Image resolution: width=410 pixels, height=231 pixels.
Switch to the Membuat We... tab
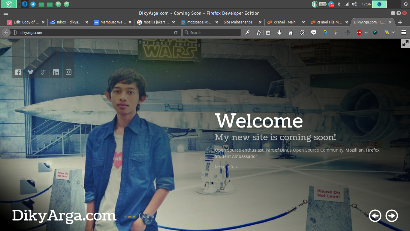[x=113, y=22]
